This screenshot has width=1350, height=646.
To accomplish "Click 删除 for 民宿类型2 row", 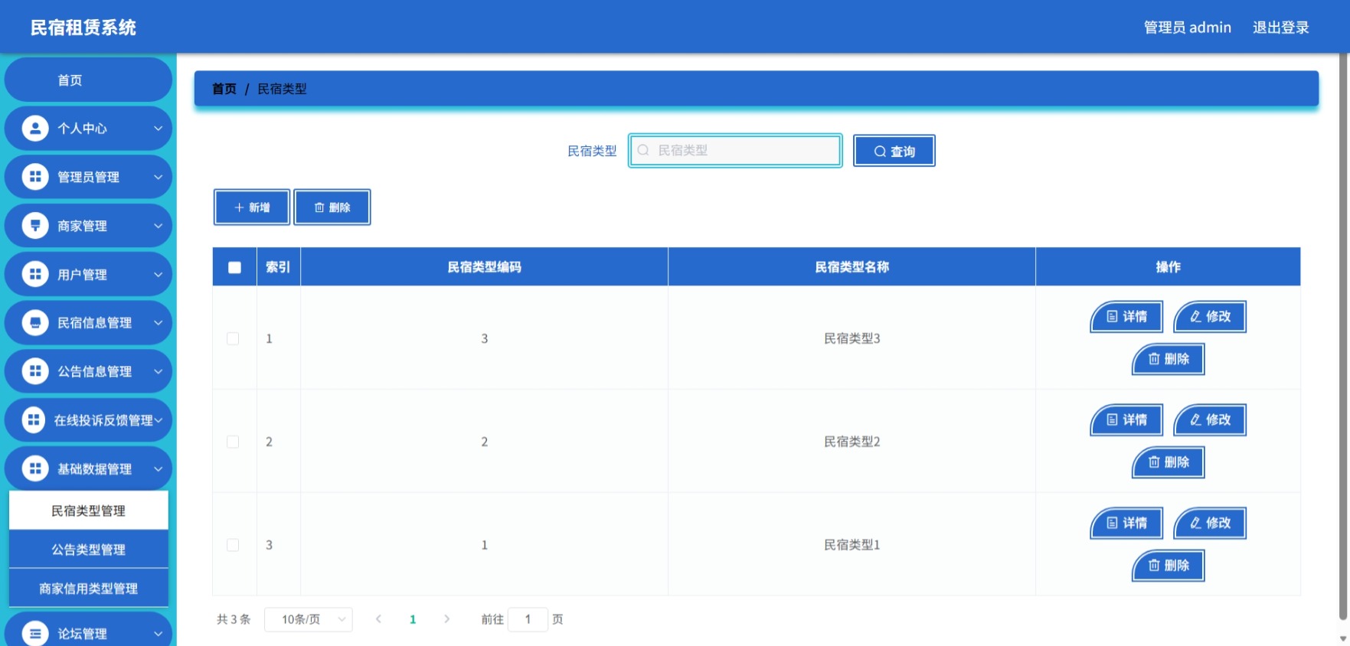I will 1169,462.
